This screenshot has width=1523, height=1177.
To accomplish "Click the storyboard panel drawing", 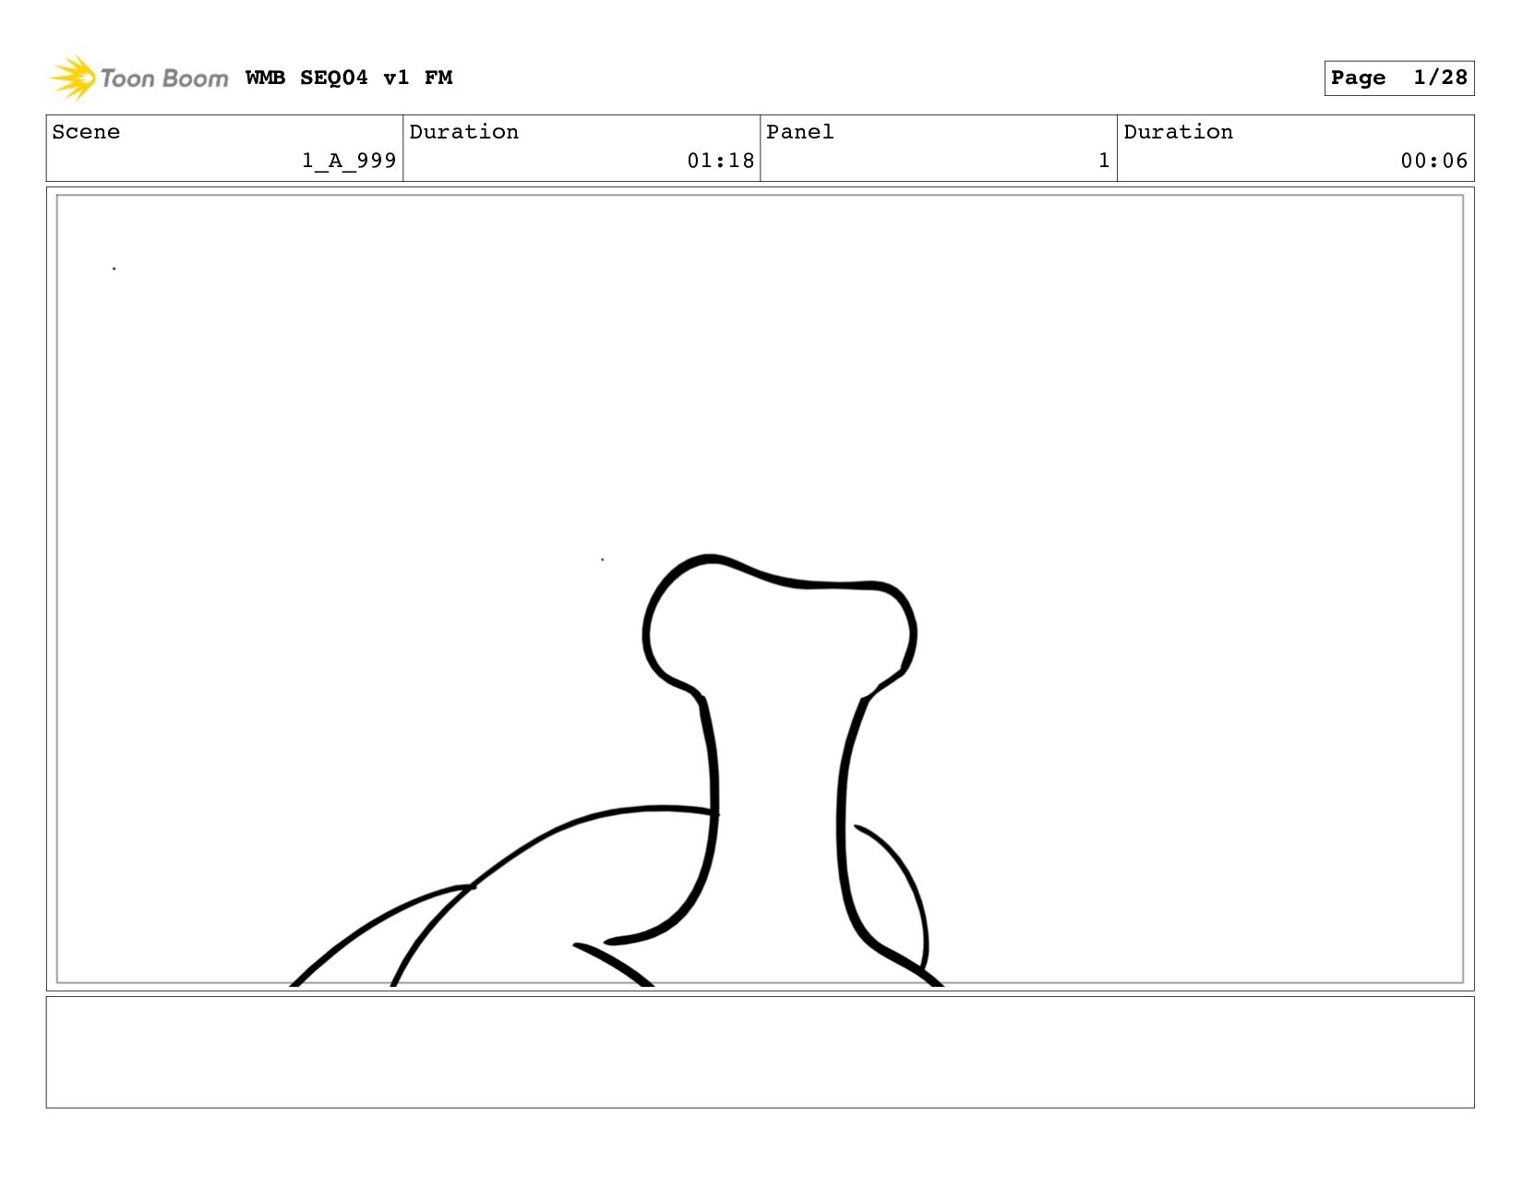I will pos(760,589).
